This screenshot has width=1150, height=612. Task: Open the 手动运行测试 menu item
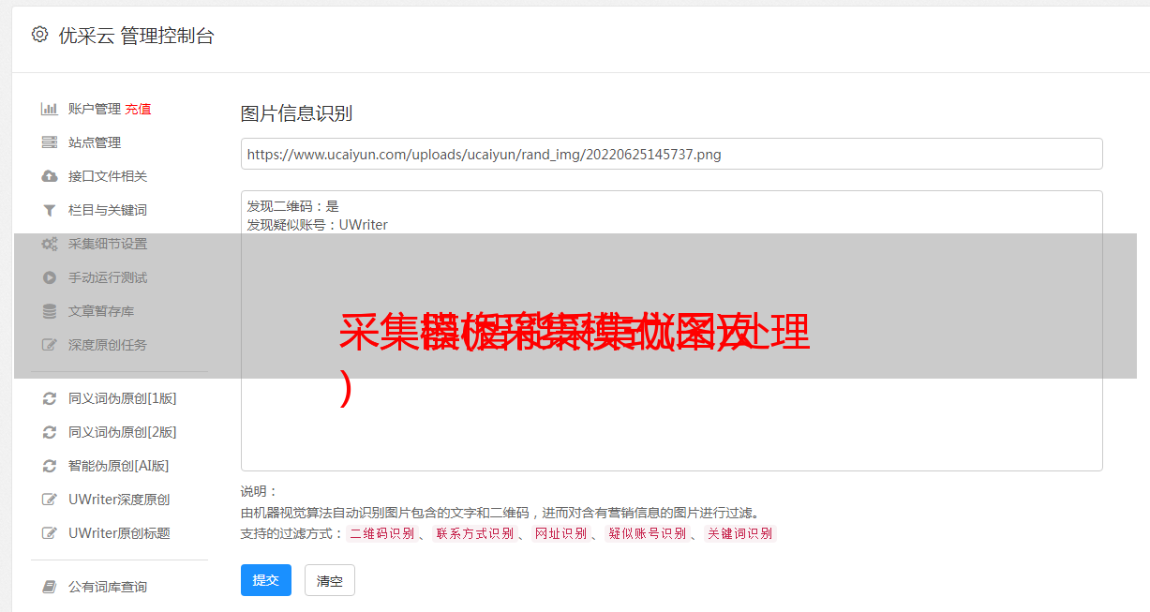(x=108, y=277)
